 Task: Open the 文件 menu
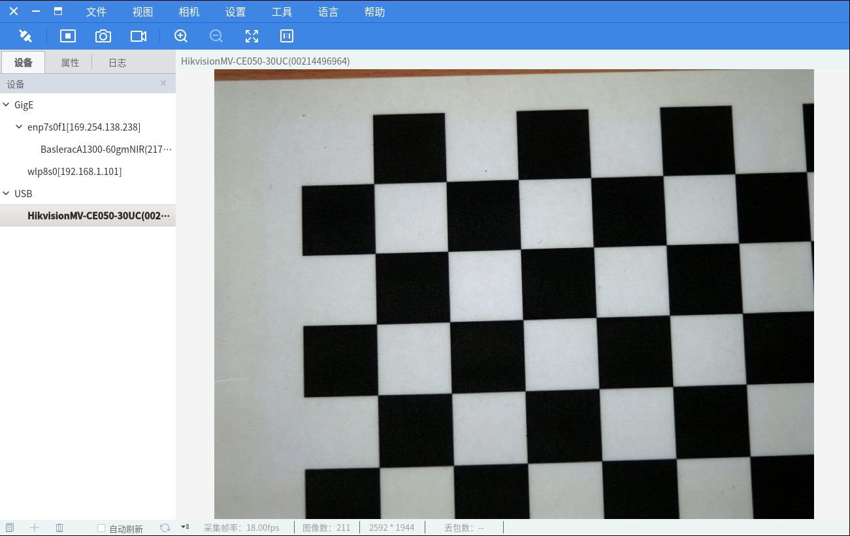coord(96,12)
